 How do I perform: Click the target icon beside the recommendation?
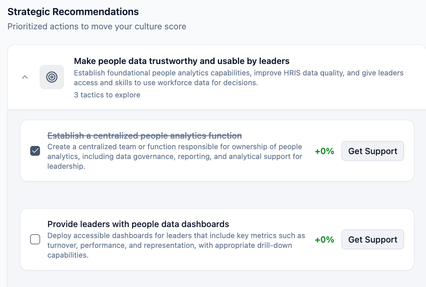[x=52, y=77]
